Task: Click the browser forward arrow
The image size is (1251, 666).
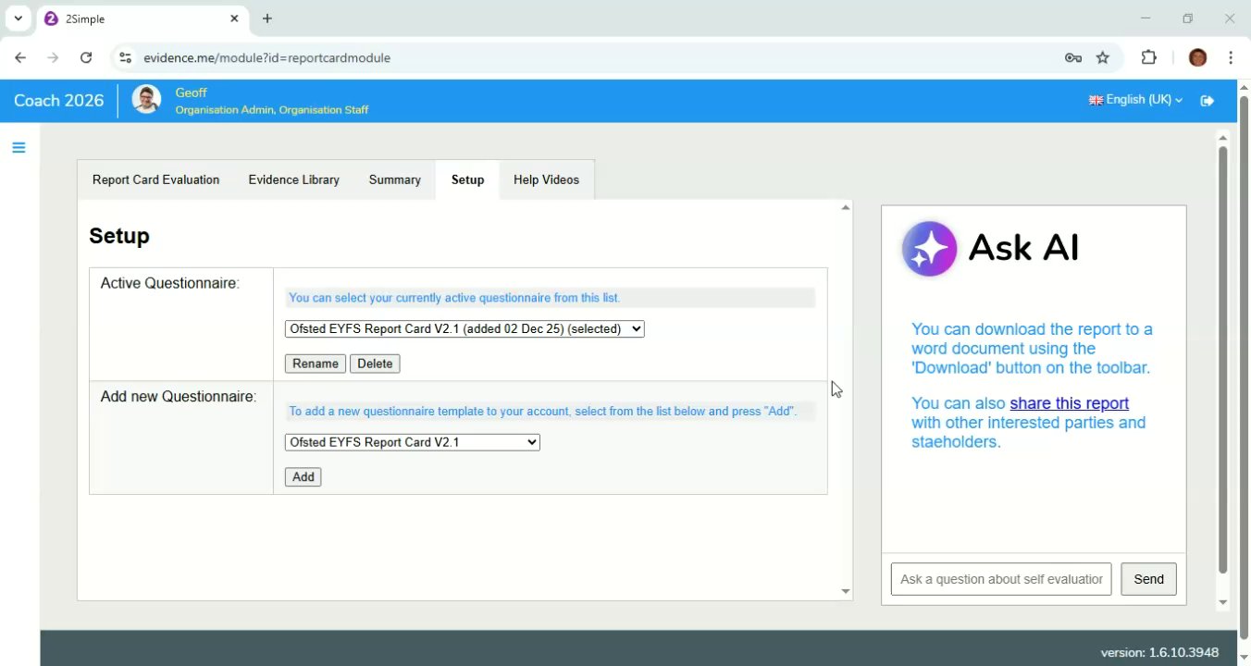Action: [x=53, y=57]
